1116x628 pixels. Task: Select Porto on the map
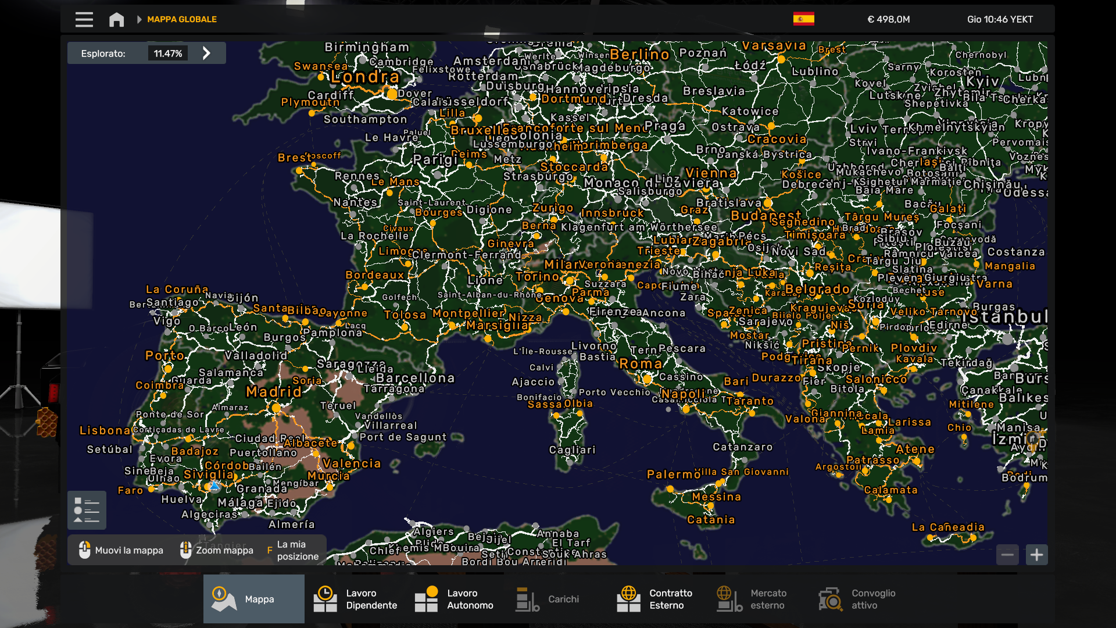pyautogui.click(x=164, y=355)
